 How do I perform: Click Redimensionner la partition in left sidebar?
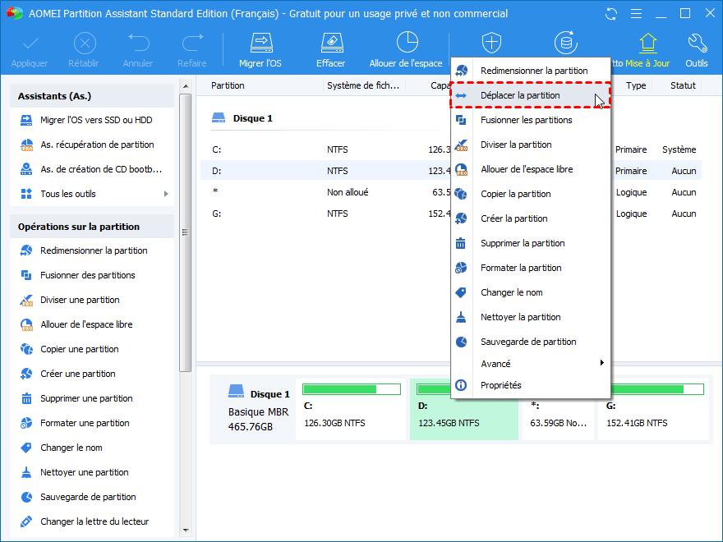(92, 250)
